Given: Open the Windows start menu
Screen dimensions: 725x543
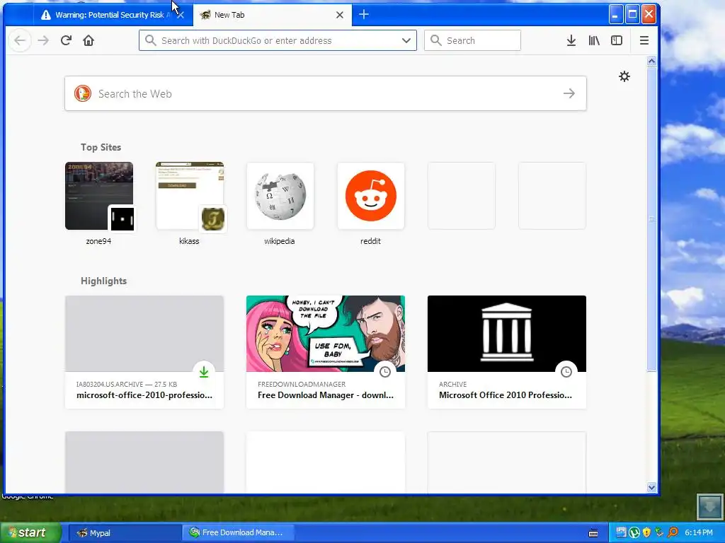Looking at the screenshot, I should 30,532.
